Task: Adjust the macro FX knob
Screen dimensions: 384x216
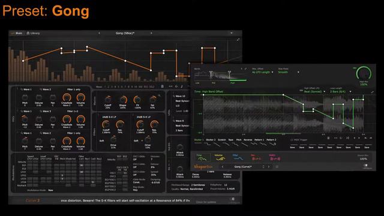Action: [x=137, y=100]
